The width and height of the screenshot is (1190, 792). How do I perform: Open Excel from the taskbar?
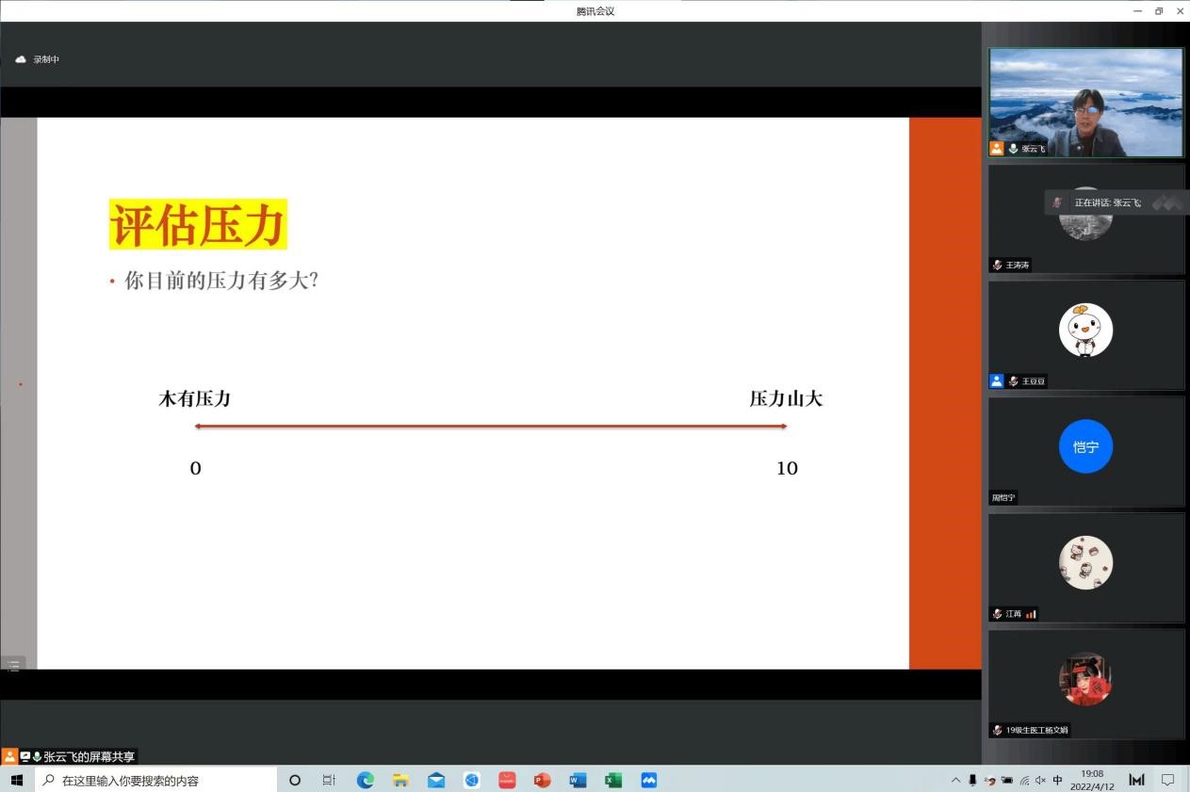coord(612,780)
